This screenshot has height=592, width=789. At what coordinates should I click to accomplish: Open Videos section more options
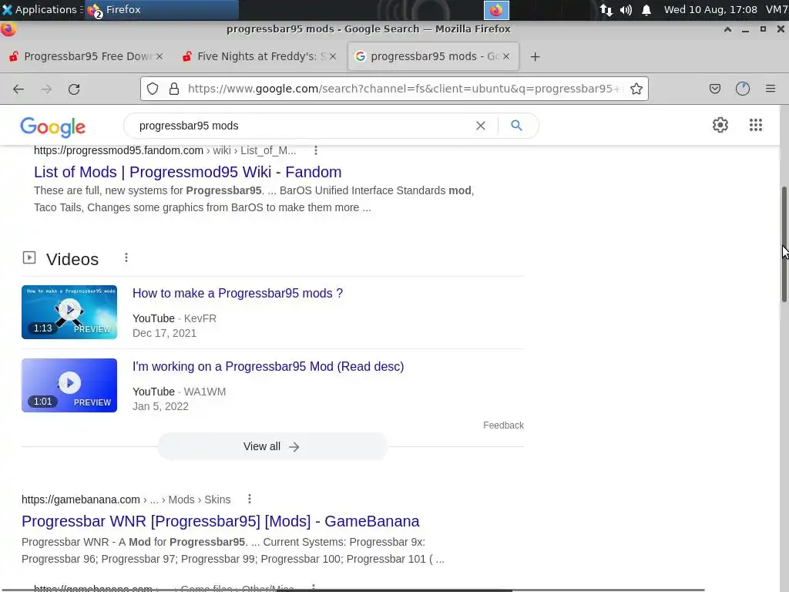(x=126, y=257)
